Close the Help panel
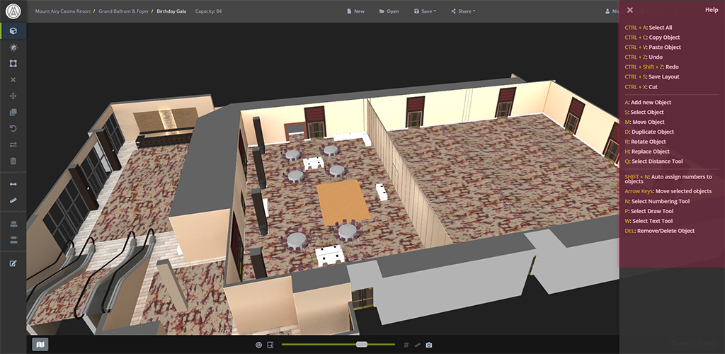 [x=630, y=10]
